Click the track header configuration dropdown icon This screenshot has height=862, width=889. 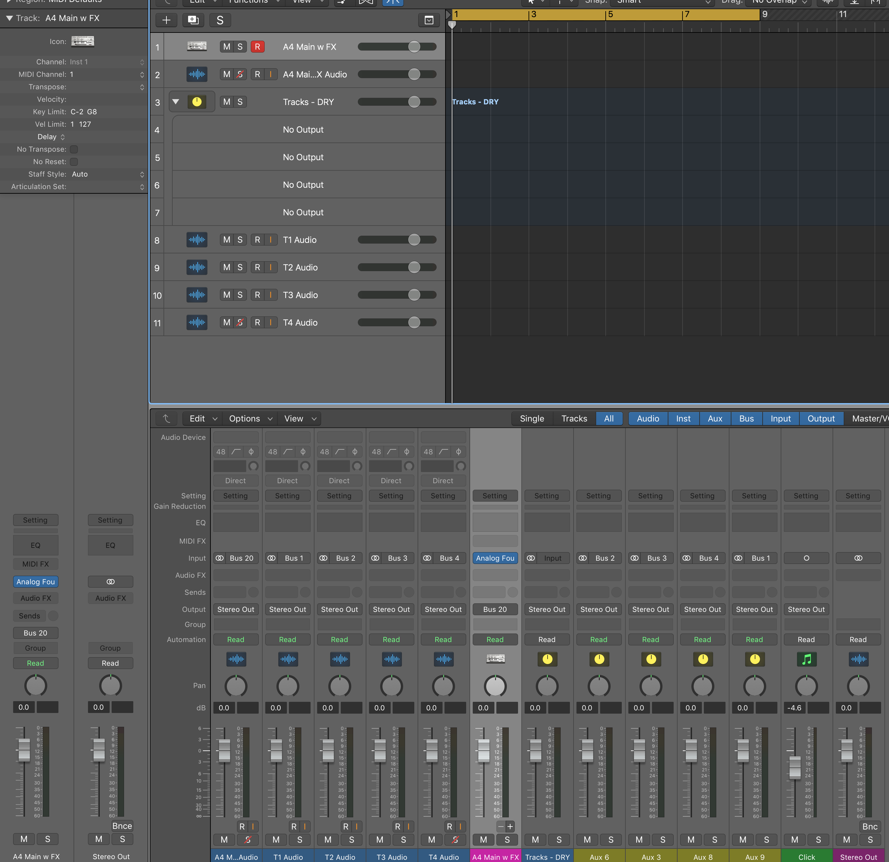tap(429, 20)
